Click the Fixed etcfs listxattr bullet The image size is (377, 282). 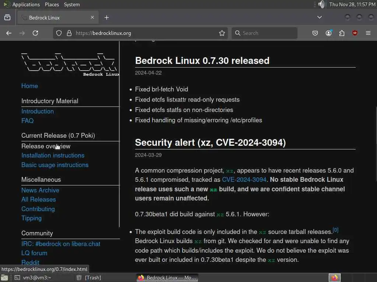point(187,100)
